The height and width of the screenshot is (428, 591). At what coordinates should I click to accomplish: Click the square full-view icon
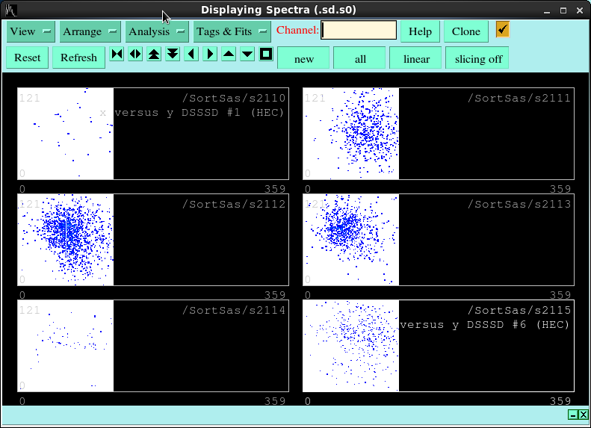pos(266,55)
